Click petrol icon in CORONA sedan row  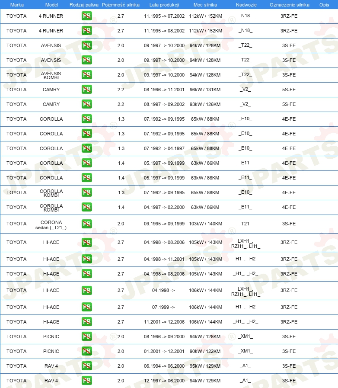[86, 224]
